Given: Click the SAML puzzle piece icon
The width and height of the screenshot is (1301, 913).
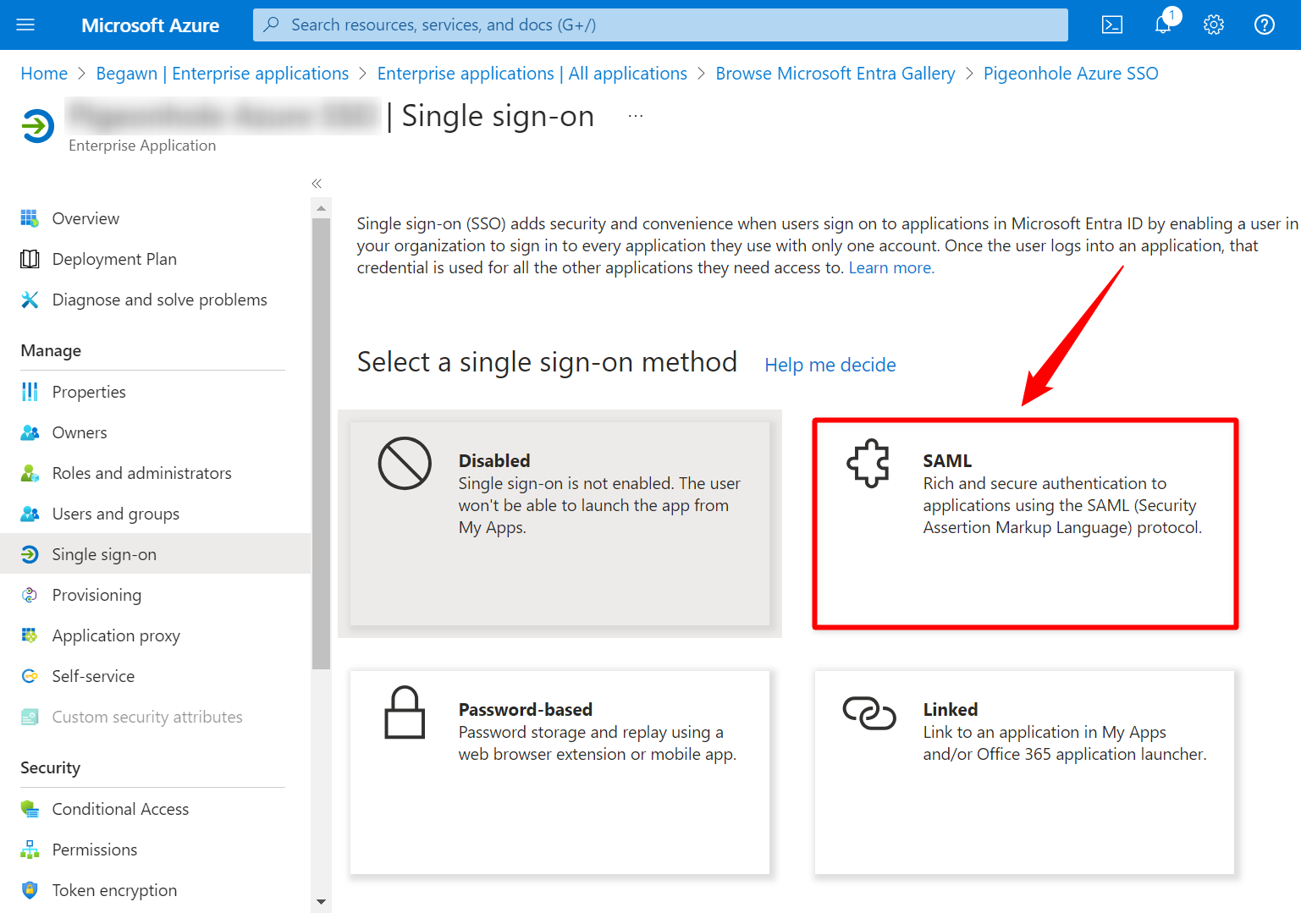Looking at the screenshot, I should [868, 463].
